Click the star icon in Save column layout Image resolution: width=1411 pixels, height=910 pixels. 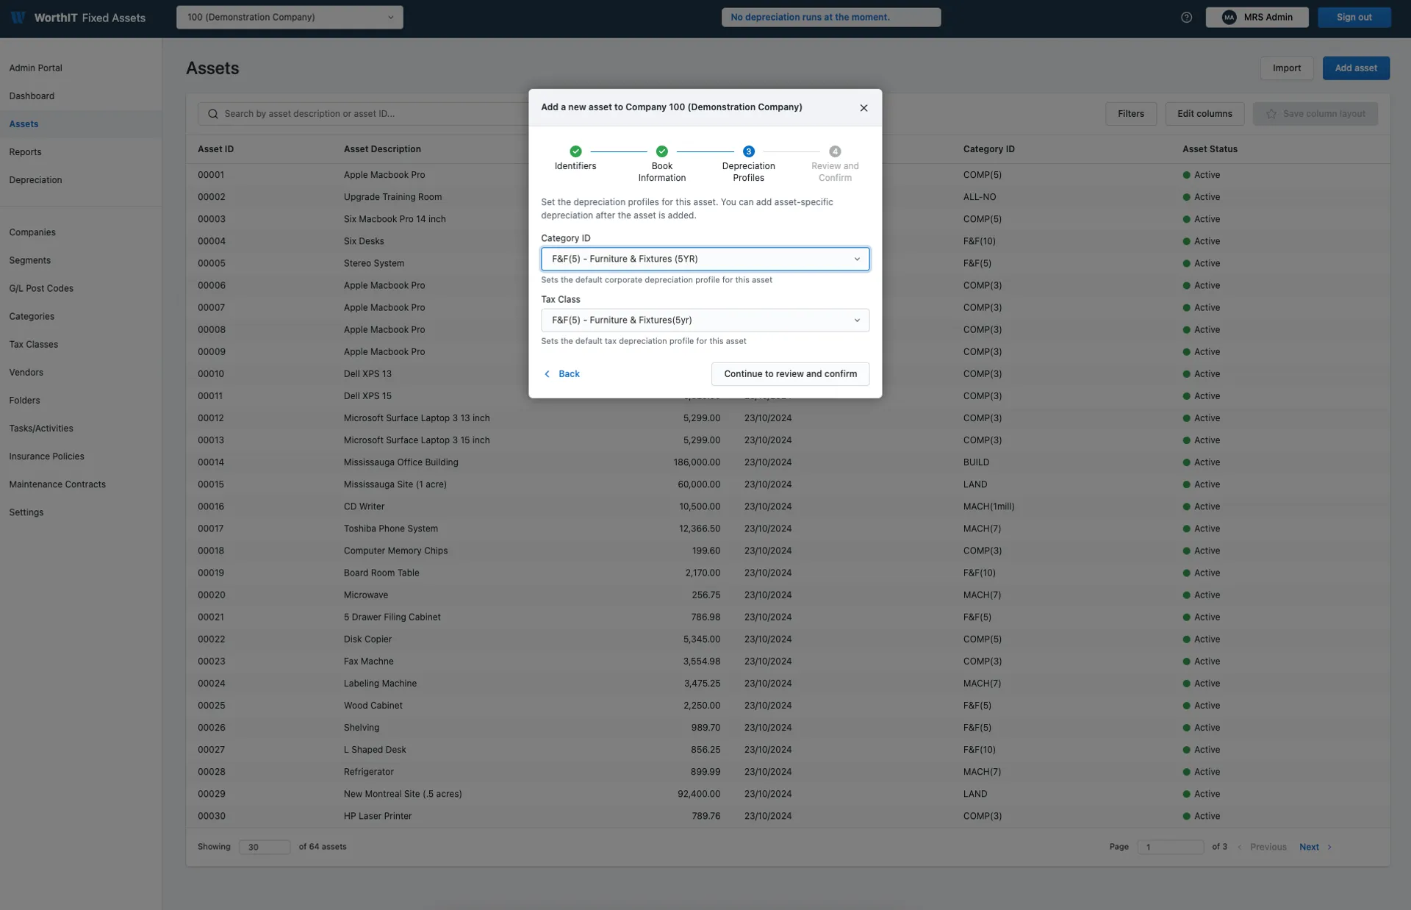(1271, 113)
